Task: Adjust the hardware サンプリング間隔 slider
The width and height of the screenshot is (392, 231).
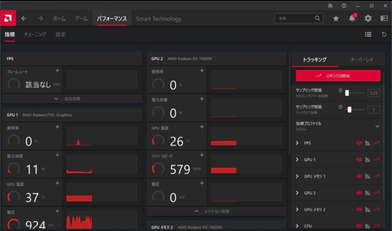Action: [x=349, y=109]
